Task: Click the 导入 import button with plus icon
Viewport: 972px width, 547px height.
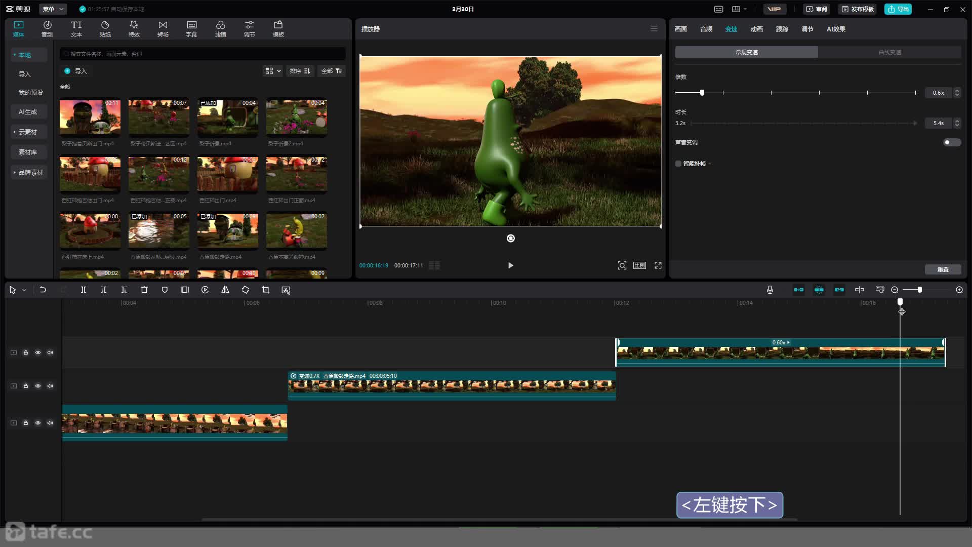Action: point(75,71)
